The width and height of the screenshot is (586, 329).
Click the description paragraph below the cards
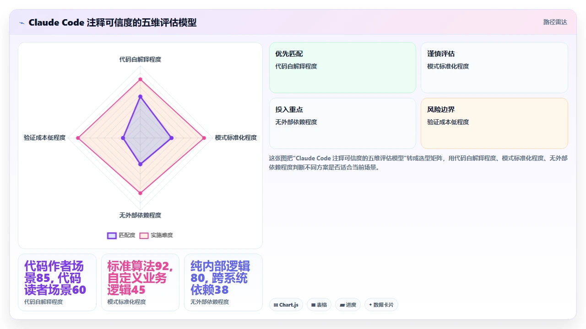click(418, 163)
